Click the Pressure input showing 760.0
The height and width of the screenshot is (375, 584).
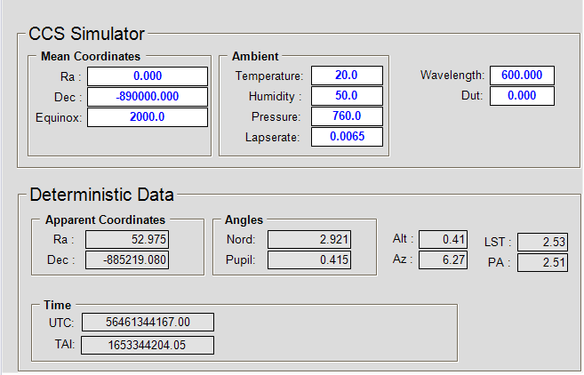pyautogui.click(x=347, y=116)
